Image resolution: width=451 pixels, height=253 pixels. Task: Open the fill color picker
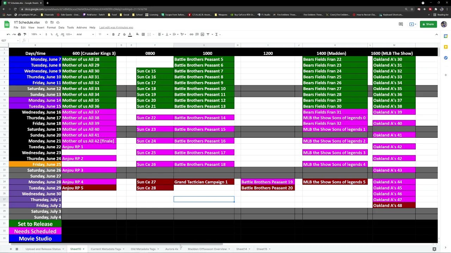coord(137,34)
